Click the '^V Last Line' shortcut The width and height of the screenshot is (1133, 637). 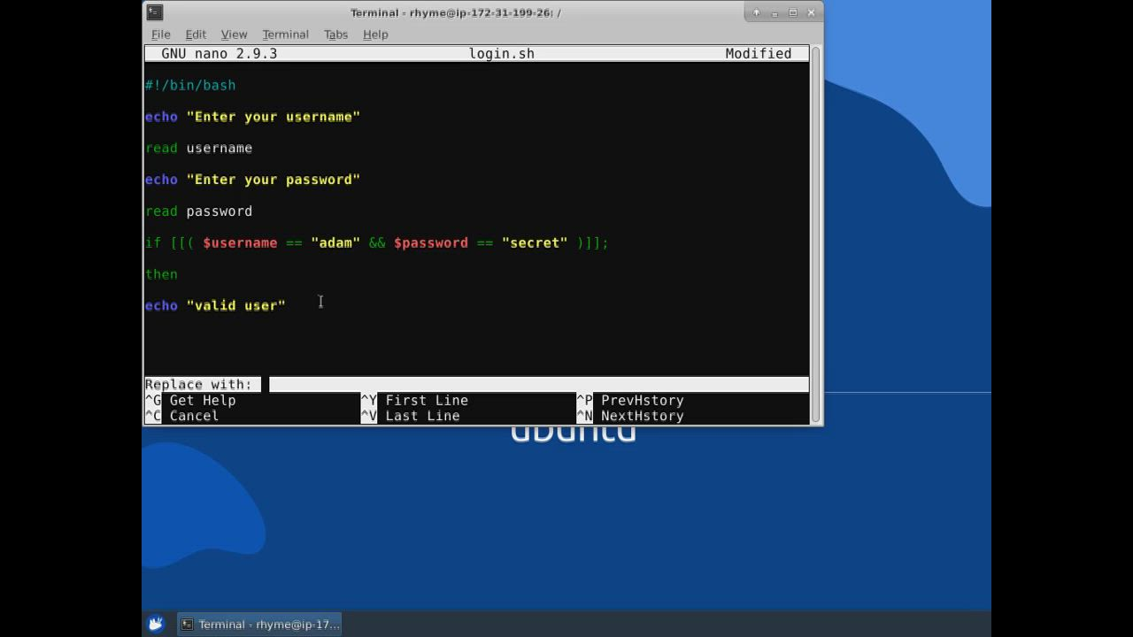(410, 416)
